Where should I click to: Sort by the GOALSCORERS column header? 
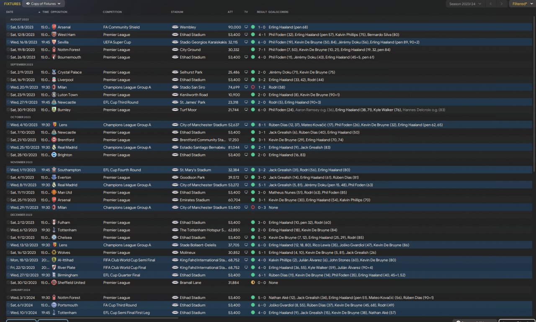pos(278,12)
